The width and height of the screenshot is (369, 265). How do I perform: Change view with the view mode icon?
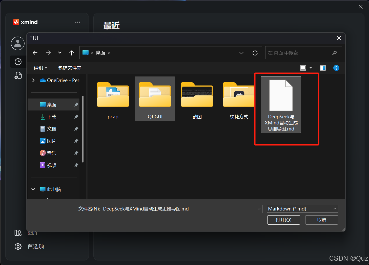coord(303,68)
